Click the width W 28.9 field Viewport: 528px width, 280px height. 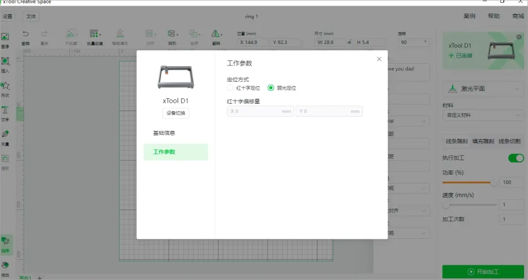click(330, 42)
